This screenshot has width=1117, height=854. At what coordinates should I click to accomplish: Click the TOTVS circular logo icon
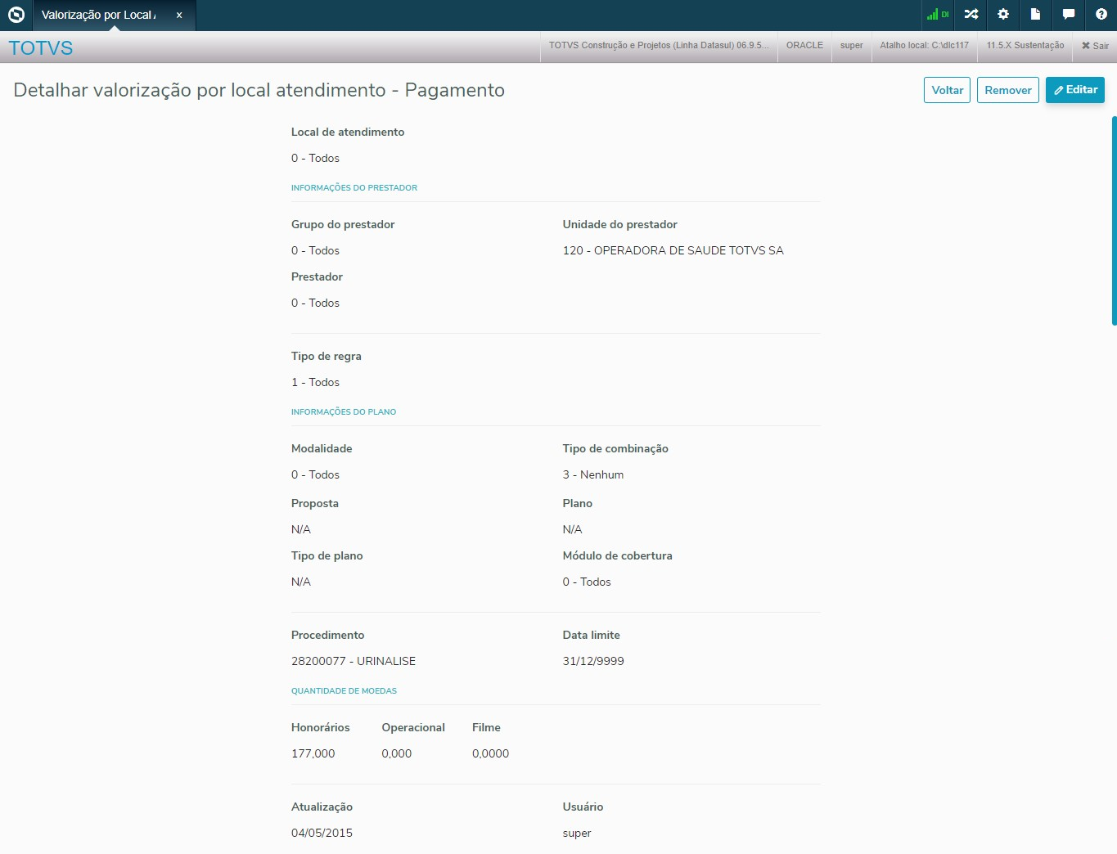click(16, 15)
